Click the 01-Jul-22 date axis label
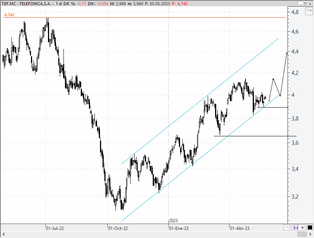The image size is (314, 238). point(55,228)
